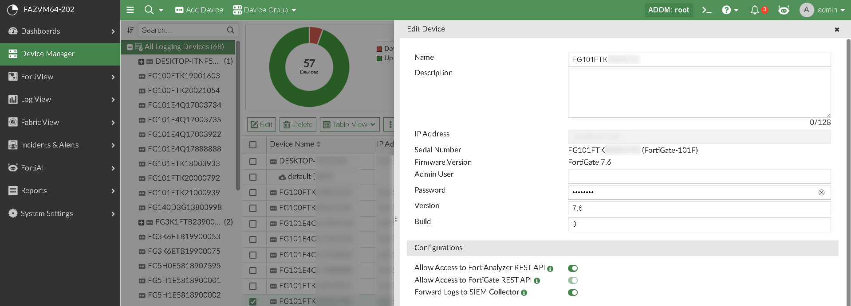
Task: Click the red Down legend swatch
Action: pos(379,49)
